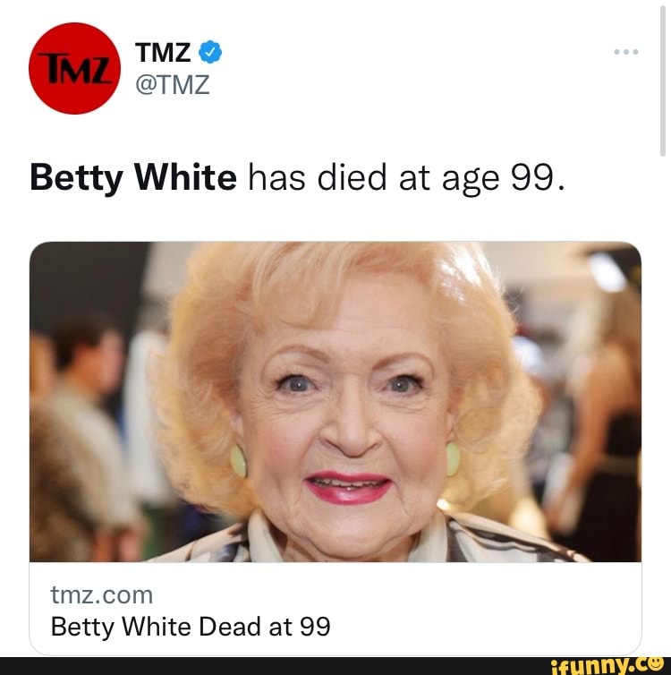Click the bold Betty White text
This screenshot has width=671, height=675.
133,178
